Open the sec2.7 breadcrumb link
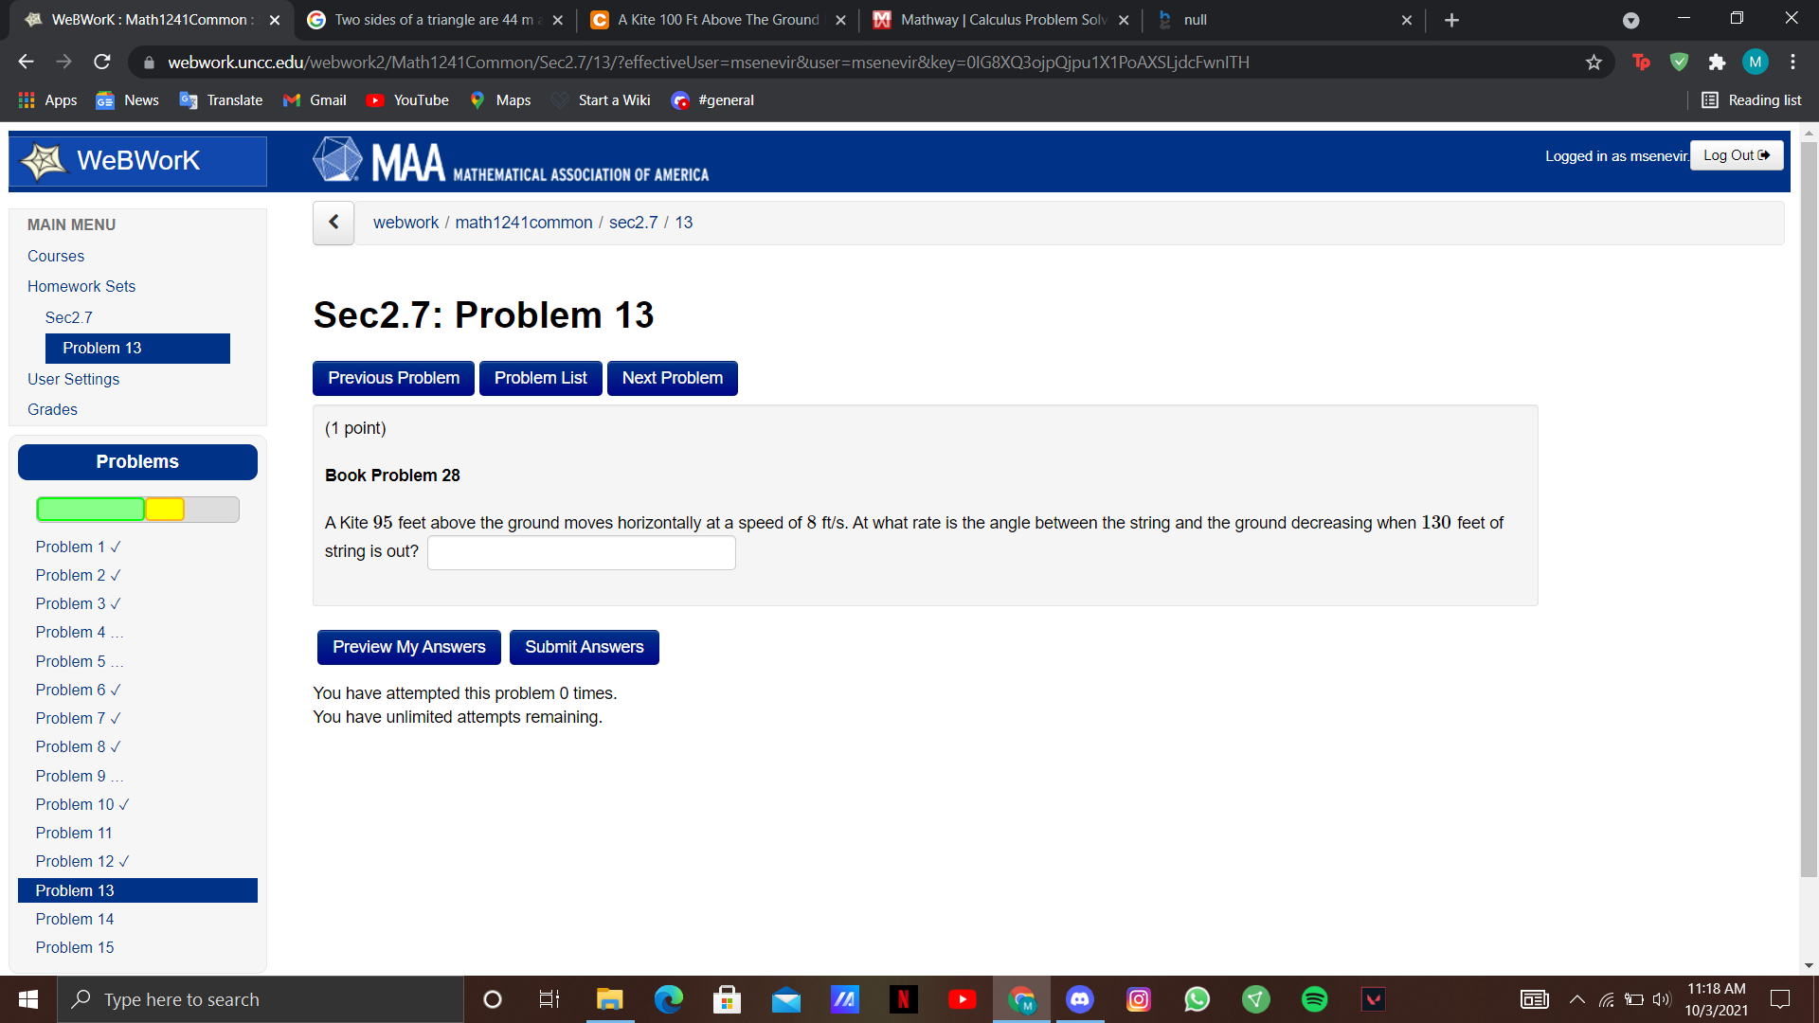 click(633, 222)
